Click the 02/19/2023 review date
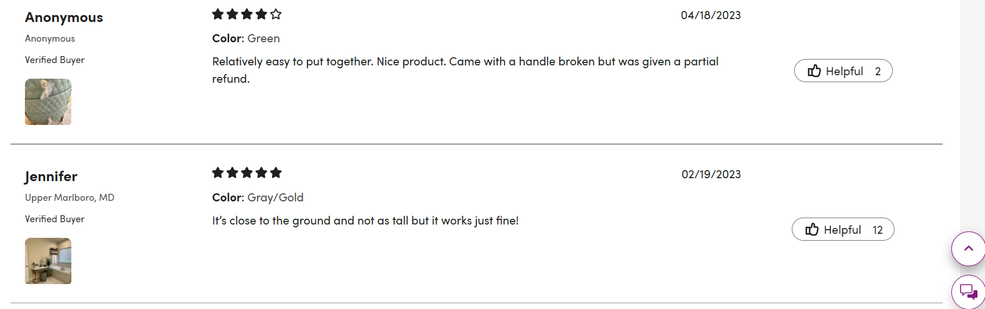Screen dimensions: 985x309 pyautogui.click(x=711, y=175)
